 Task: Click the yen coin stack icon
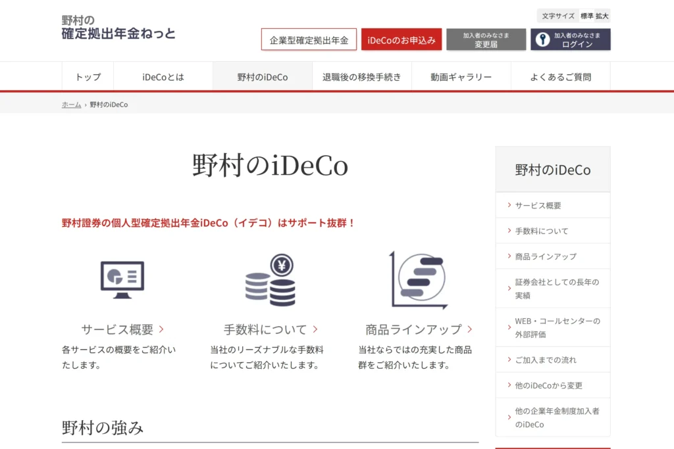click(270, 279)
